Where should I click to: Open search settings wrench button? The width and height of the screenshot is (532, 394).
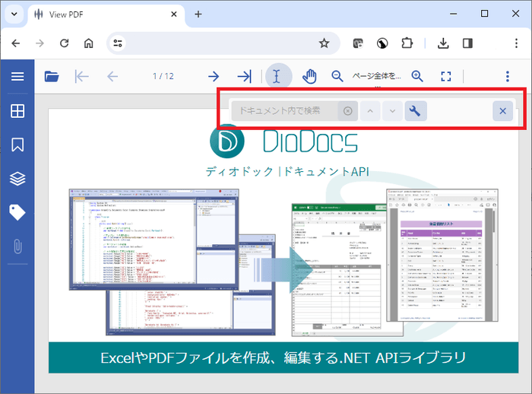tap(415, 111)
